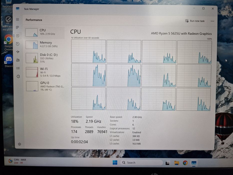Image resolution: width=233 pixels, height=175 pixels.
Task: Click the AMD Ryzen 5 5625U processor name
Action: [181, 33]
